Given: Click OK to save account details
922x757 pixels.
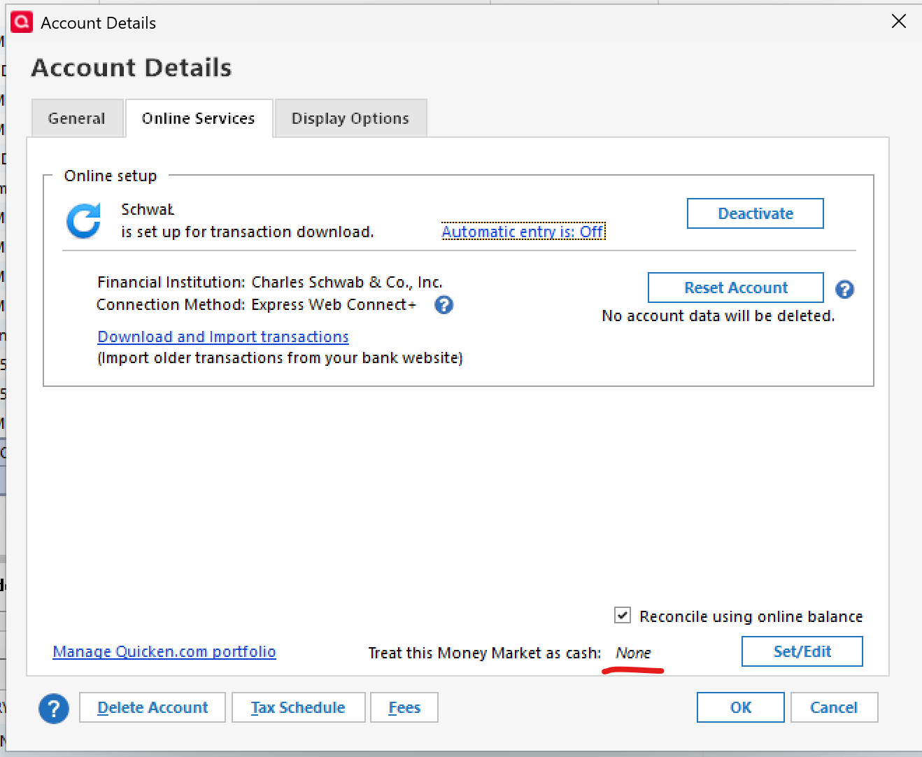Looking at the screenshot, I should pos(741,707).
